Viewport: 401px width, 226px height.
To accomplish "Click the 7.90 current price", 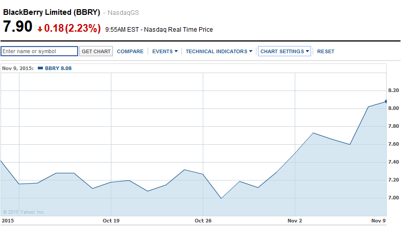I will point(18,27).
